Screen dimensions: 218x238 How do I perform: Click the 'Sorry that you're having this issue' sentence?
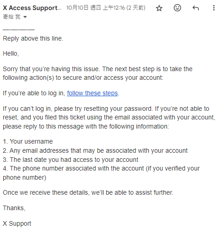pos(52,69)
